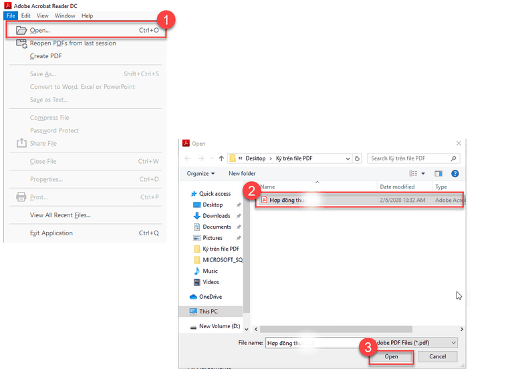Click the horizontal scrollbar thumb in the file list

coord(336,329)
